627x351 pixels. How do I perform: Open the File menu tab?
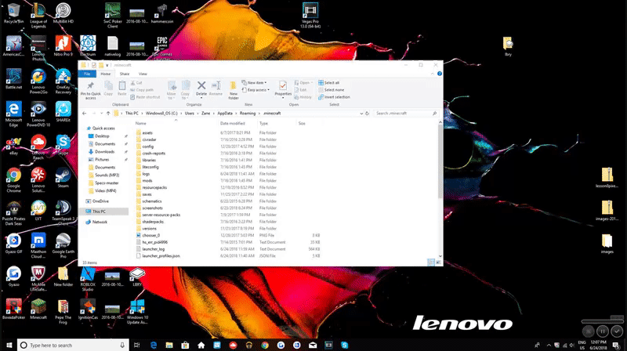click(87, 74)
